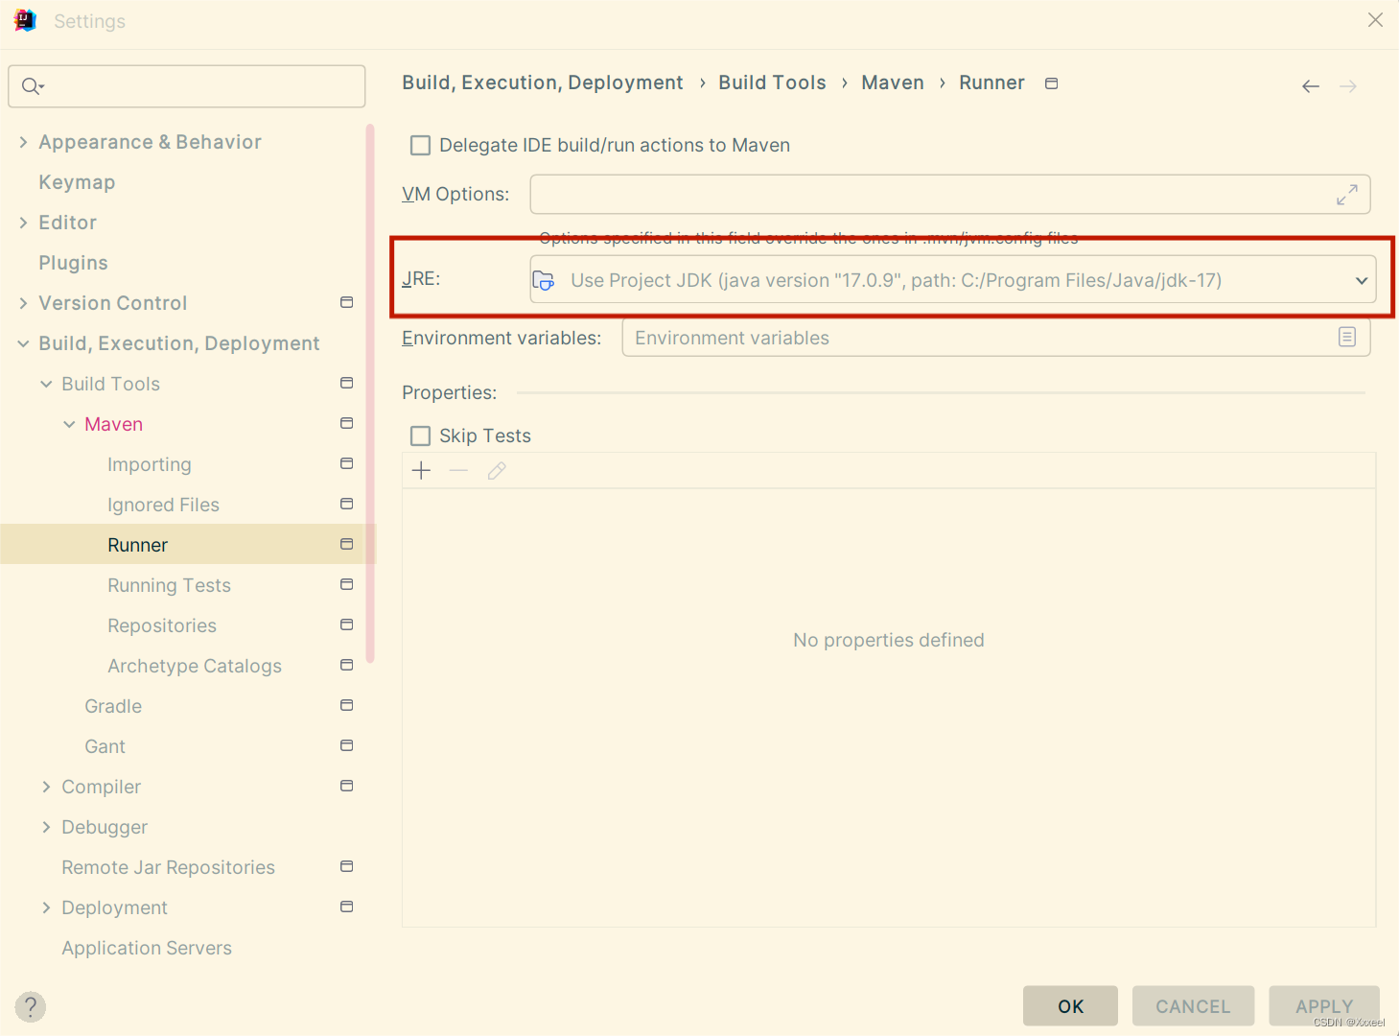The image size is (1399, 1036).
Task: Click project icon next to Archetype Catalogs
Action: 347,665
